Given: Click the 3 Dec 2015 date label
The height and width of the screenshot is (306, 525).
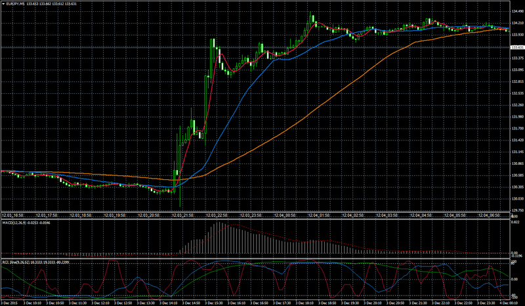Looking at the screenshot, I should (8, 303).
